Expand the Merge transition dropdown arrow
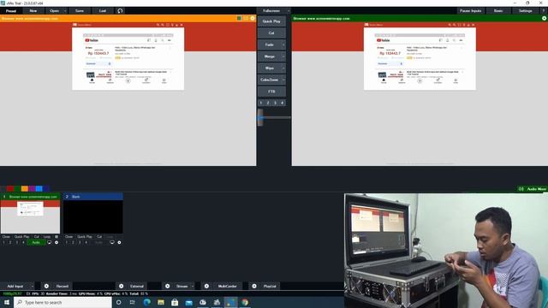 click(x=283, y=56)
